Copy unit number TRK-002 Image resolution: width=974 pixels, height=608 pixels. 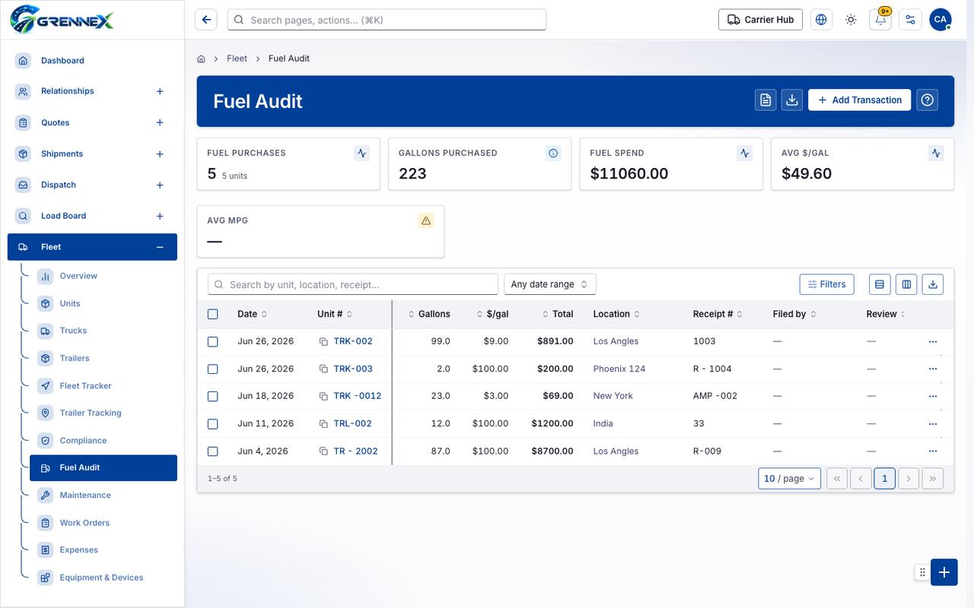pos(323,342)
